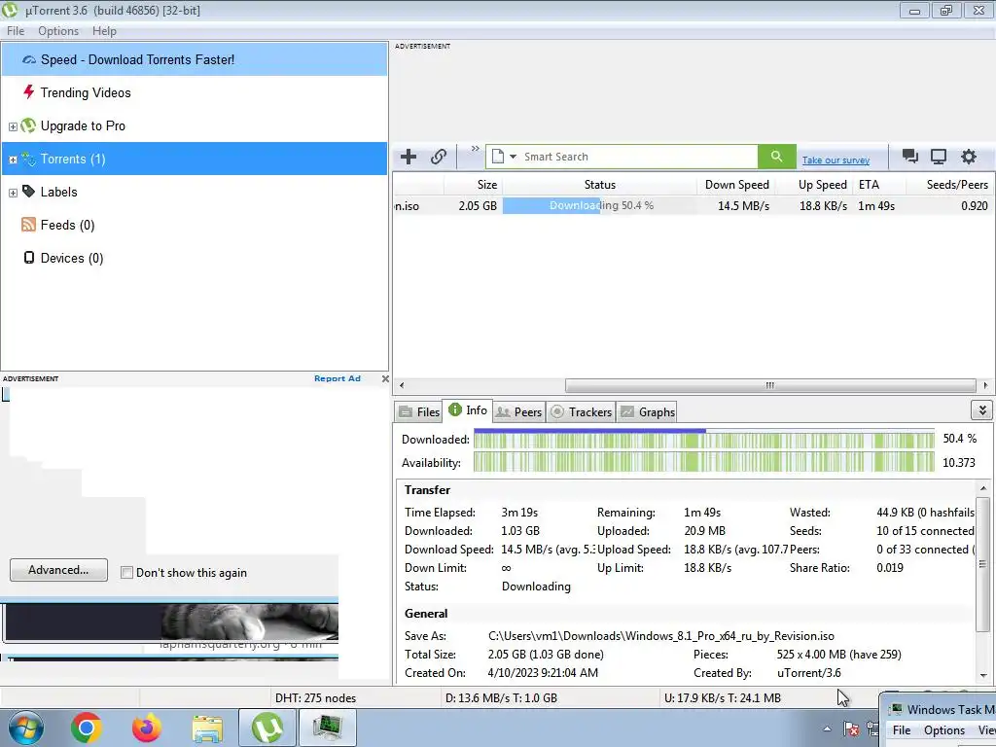
Task: Sort torrents by the Status column
Action: [599, 185]
